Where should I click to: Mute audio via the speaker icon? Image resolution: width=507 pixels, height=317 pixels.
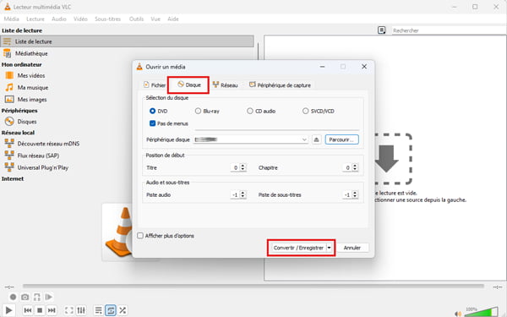pos(458,313)
